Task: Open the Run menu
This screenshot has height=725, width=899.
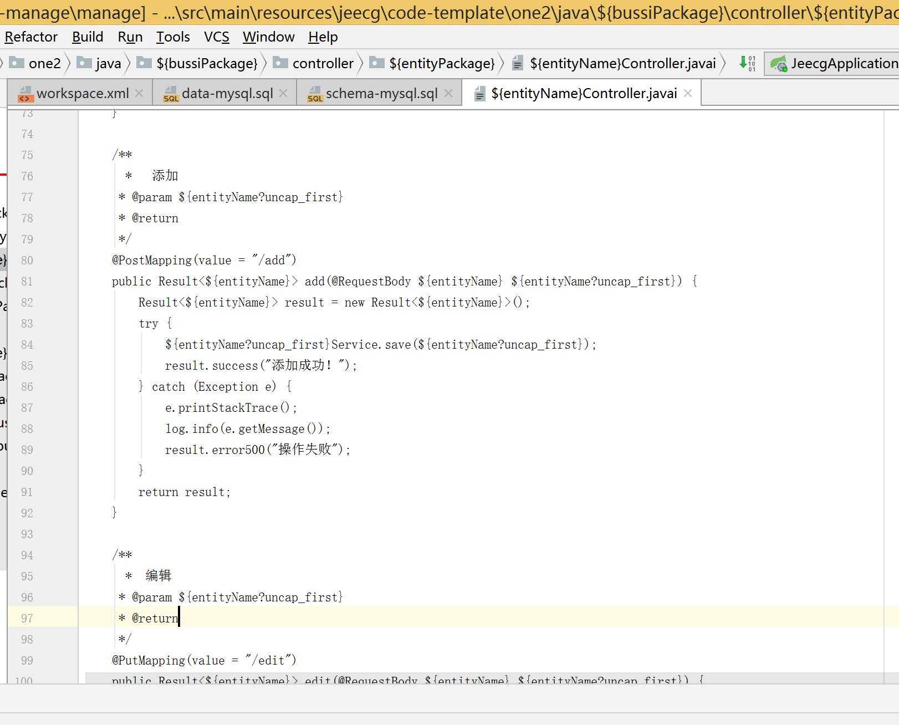Action: pos(130,37)
